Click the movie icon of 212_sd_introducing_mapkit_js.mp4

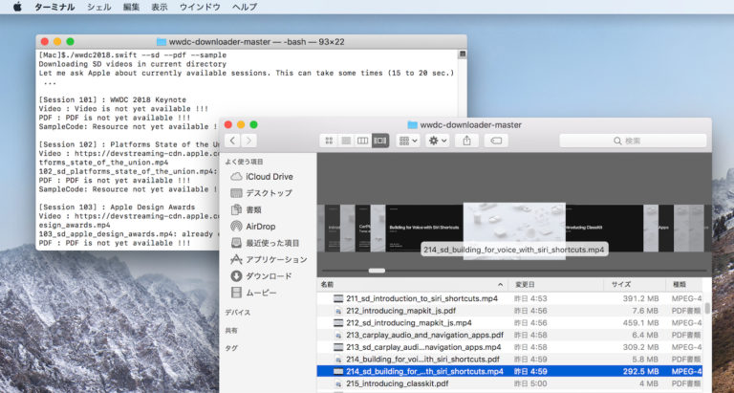click(338, 323)
